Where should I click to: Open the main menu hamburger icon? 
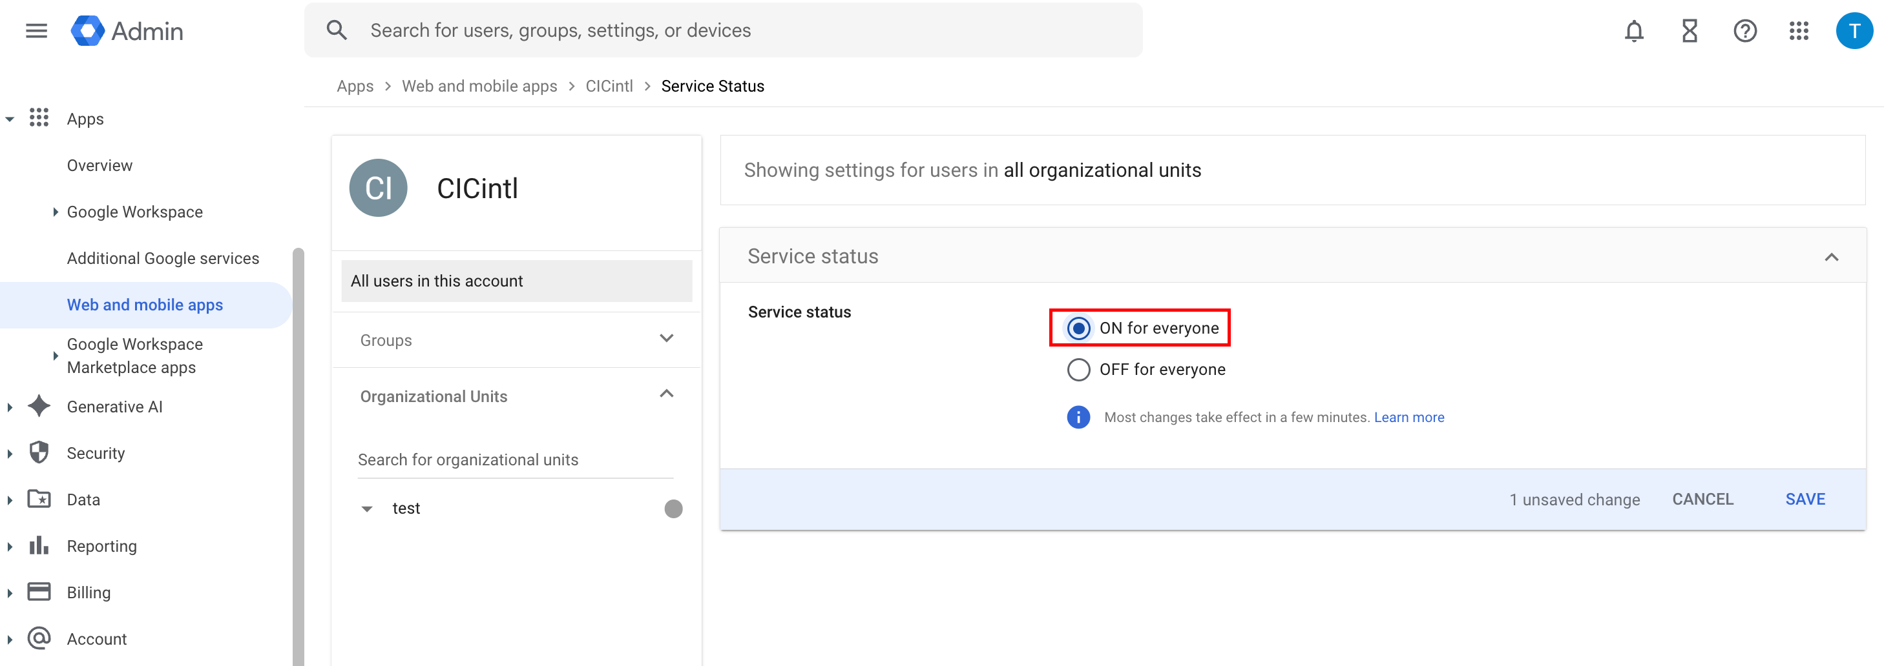click(36, 31)
